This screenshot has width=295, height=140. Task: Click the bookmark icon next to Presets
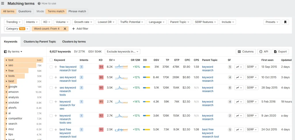[x=285, y=22]
